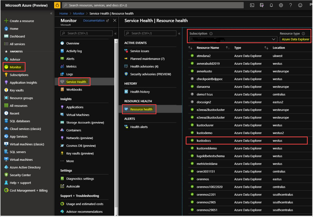Image resolution: width=313 pixels, height=217 pixels.
Task: Click the Planned maintenance megaphone icon
Action: 126,59
